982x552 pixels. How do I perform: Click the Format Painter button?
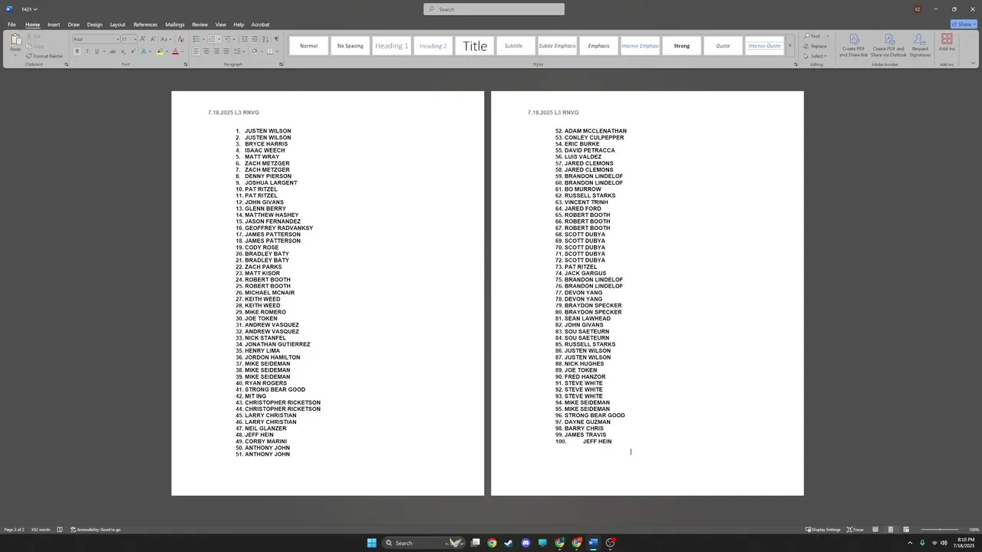(44, 56)
